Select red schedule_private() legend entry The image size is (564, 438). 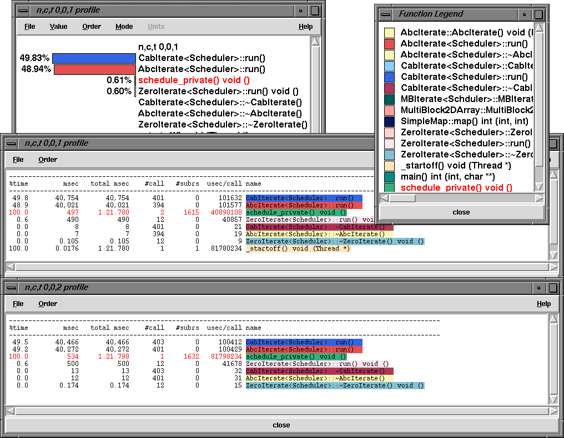pos(456,187)
